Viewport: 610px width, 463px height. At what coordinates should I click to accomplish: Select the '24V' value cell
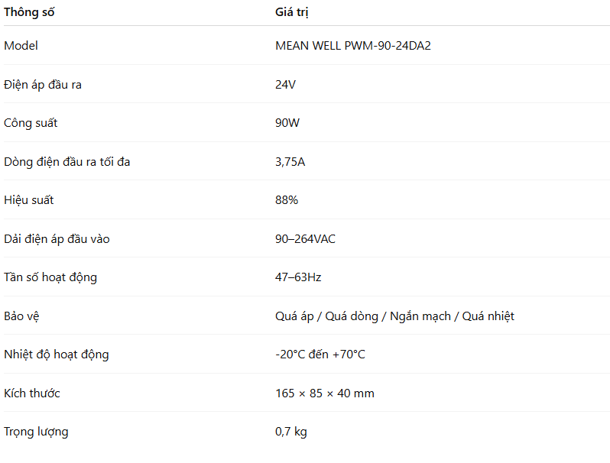click(285, 85)
